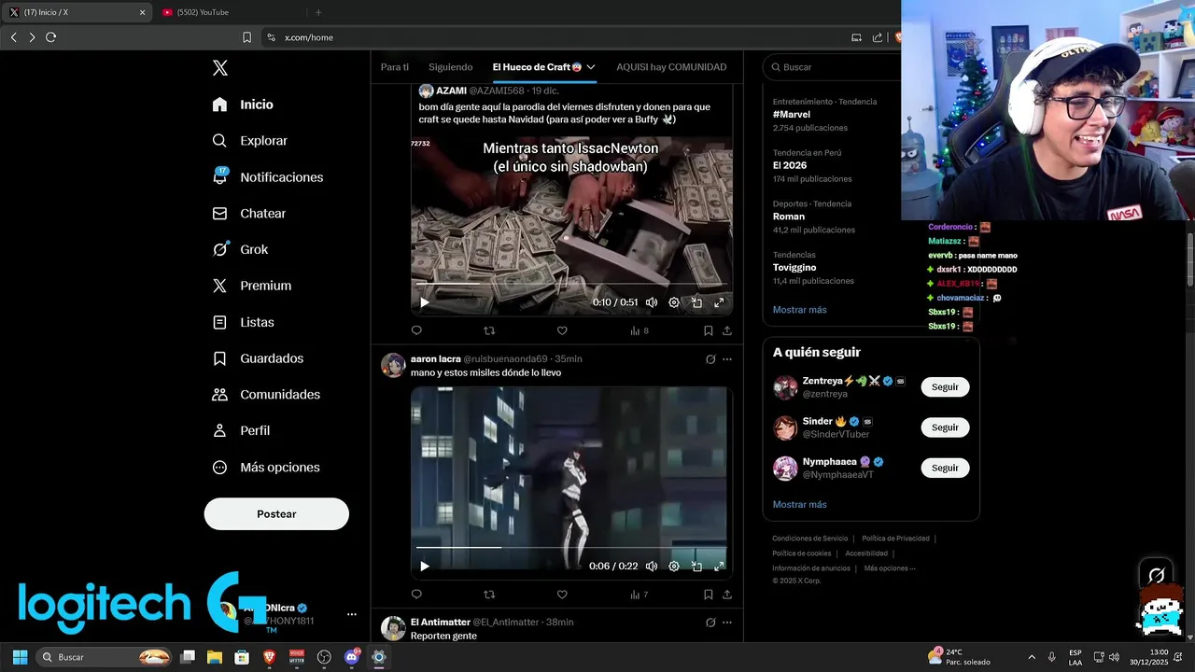Switch to the YouTube browser tab

point(231,12)
